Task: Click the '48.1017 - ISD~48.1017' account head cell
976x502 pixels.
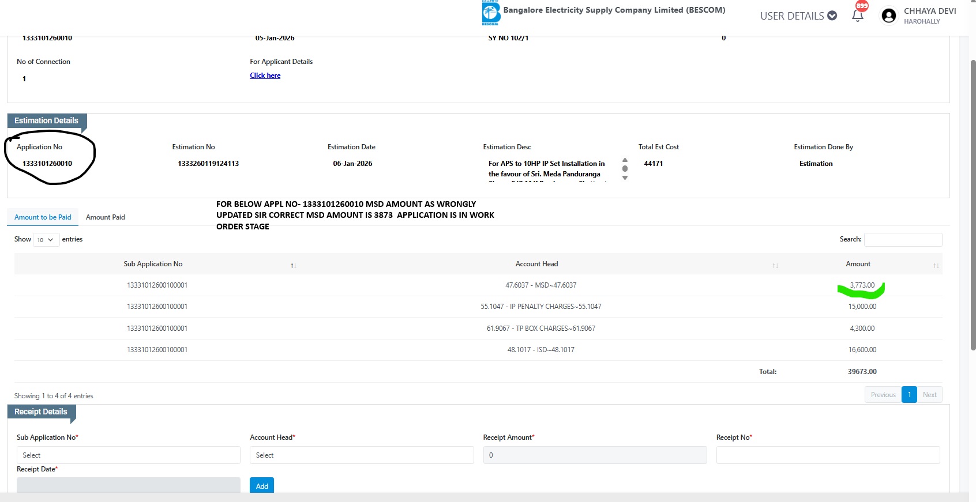Action: [541, 350]
